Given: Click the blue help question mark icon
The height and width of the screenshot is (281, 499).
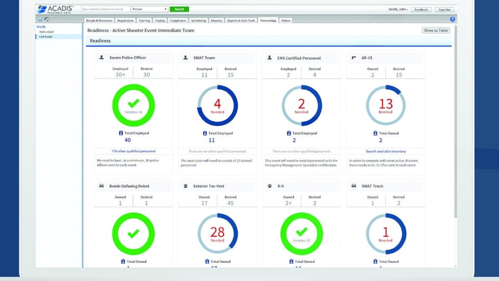Looking at the screenshot, I should click(452, 19).
